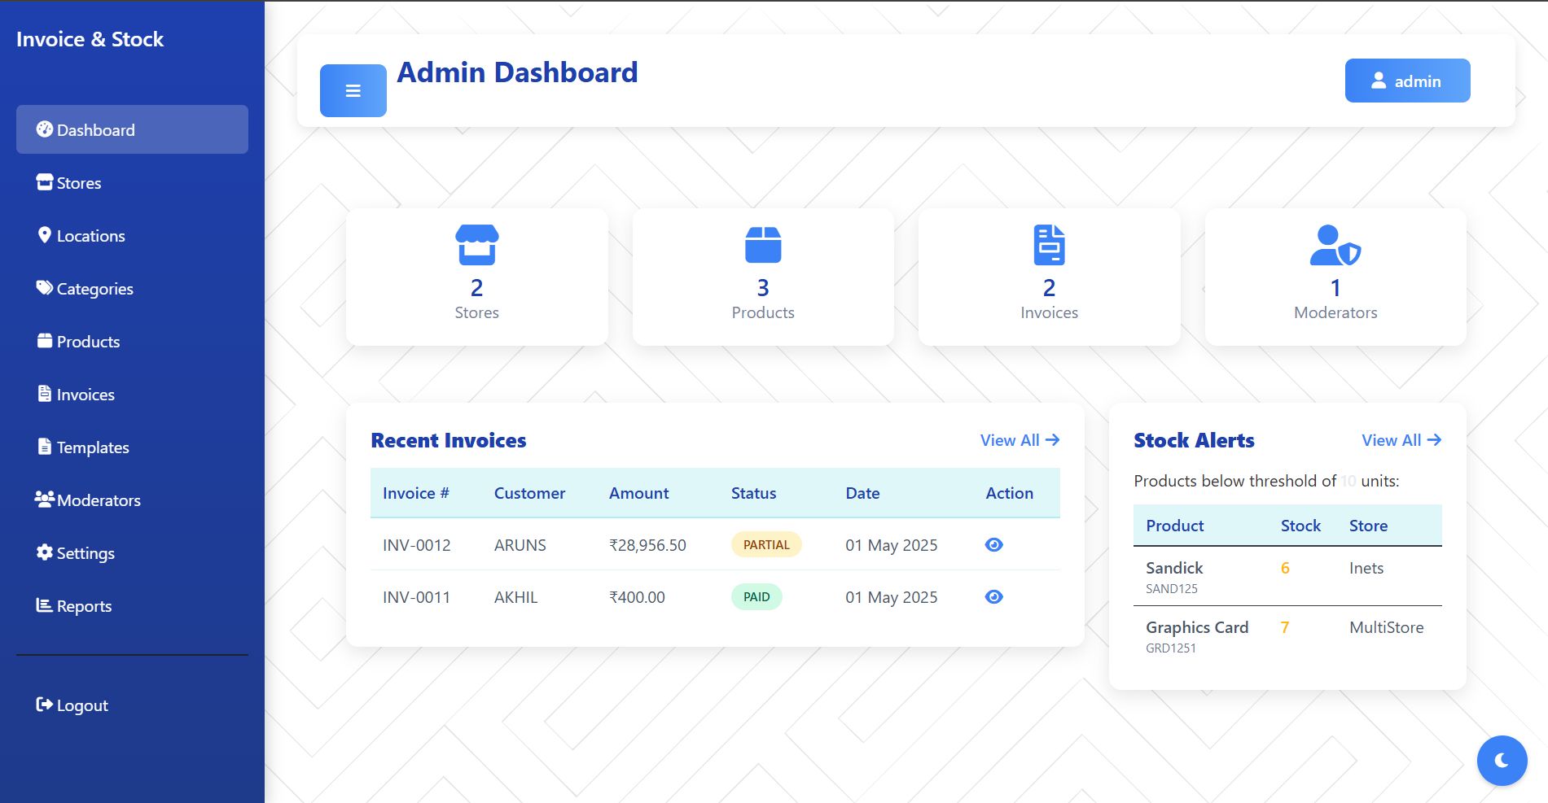This screenshot has width=1548, height=803.
Task: Click customer name ARUNS
Action: 520,545
